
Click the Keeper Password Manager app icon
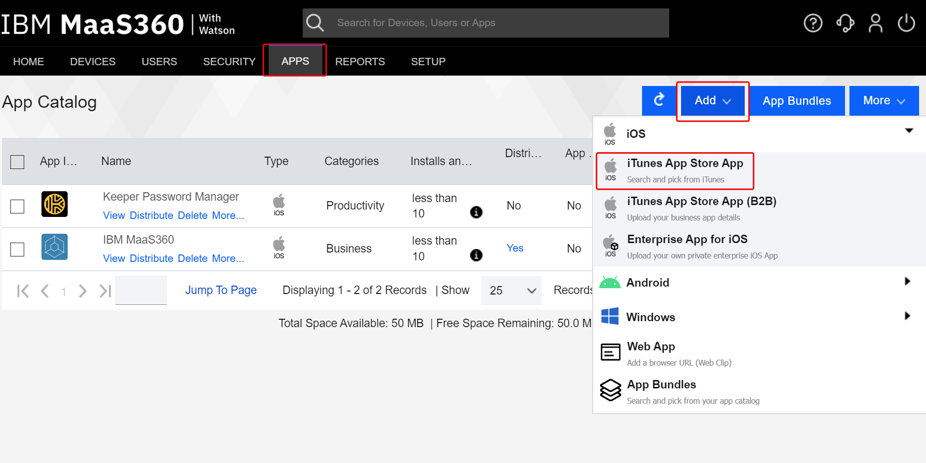[x=54, y=204]
